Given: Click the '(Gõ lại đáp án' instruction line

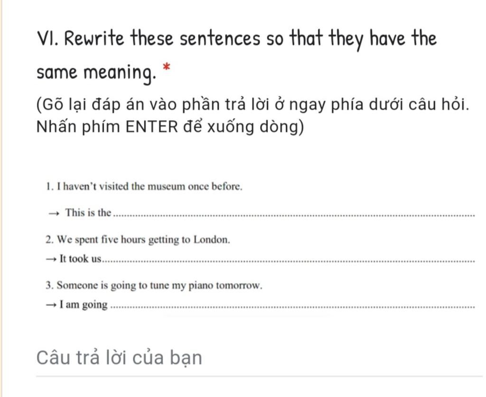Looking at the screenshot, I should pyautogui.click(x=252, y=104).
